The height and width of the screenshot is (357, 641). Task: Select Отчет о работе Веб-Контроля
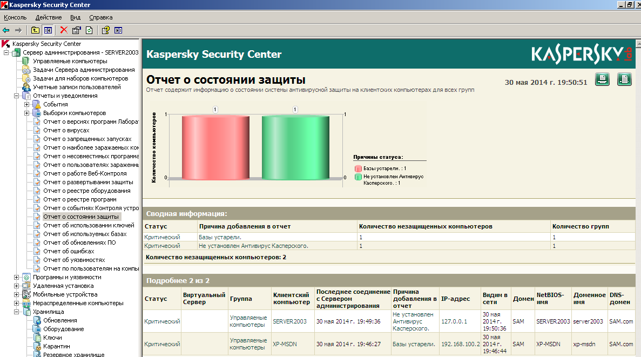(x=85, y=173)
